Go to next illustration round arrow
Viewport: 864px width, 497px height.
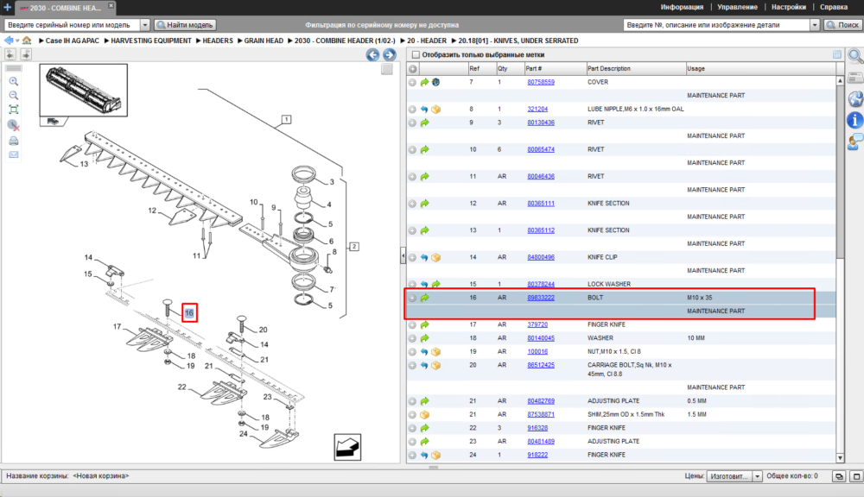[389, 54]
